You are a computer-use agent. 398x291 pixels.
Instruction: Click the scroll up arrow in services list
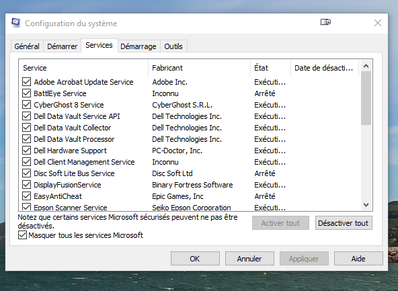tap(366, 67)
